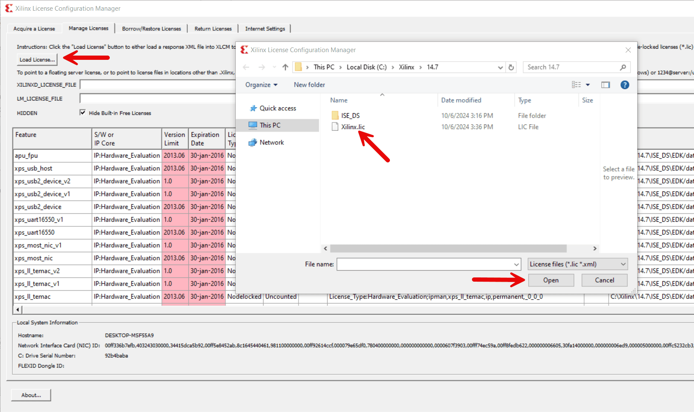
Task: Show the preview pane
Action: point(606,85)
